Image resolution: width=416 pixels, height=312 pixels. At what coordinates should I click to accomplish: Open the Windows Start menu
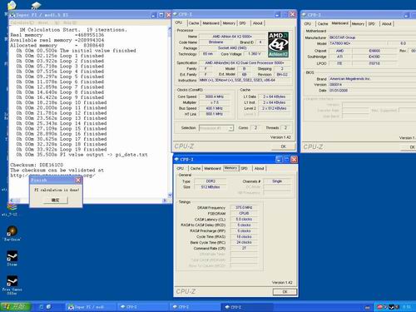point(16,307)
